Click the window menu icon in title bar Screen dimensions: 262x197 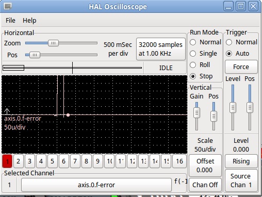click(x=8, y=7)
